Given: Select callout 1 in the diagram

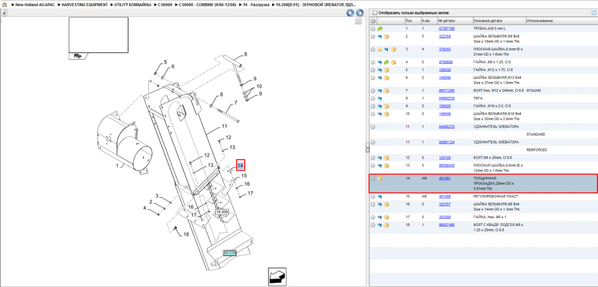Looking at the screenshot, I should 117,166.
